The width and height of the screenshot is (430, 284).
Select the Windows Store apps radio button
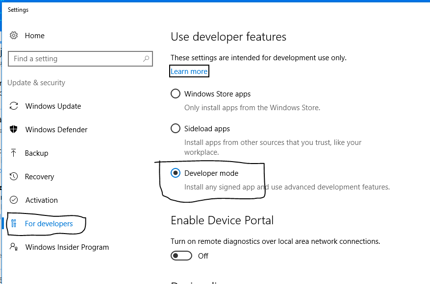[176, 94]
